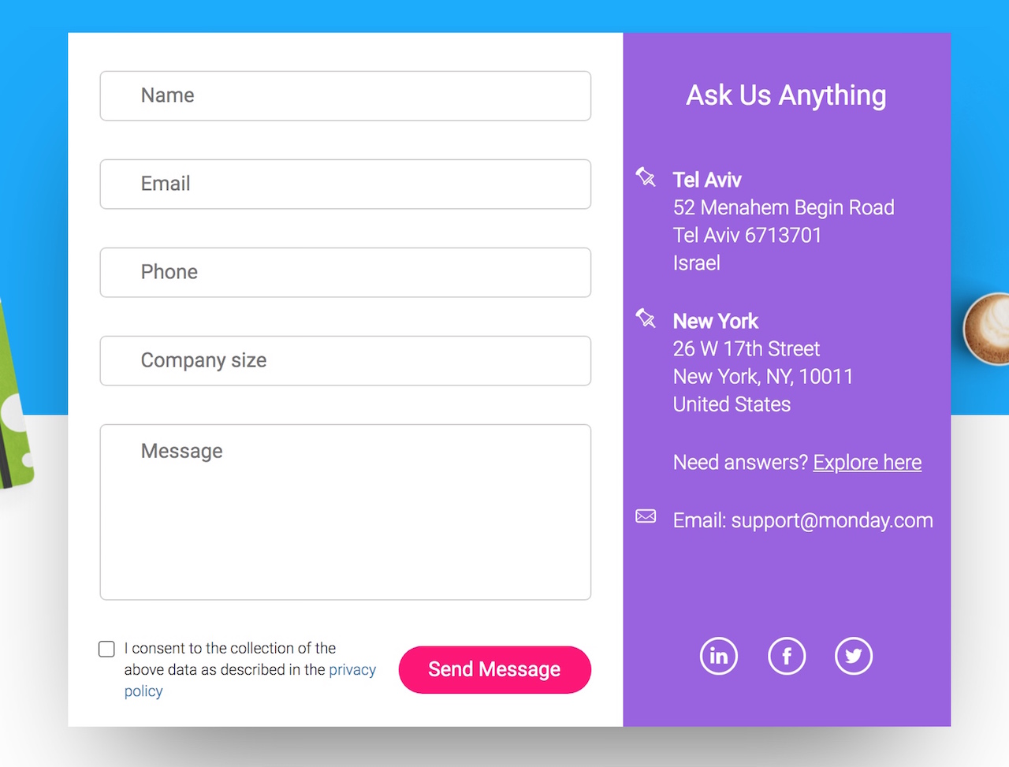Viewport: 1009px width, 767px height.
Task: Click the New York, NY, 10011 line
Action: pyautogui.click(x=763, y=377)
